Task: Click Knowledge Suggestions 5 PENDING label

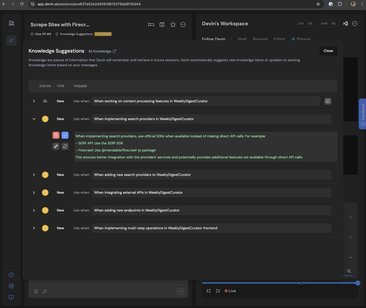Action: click(83, 34)
